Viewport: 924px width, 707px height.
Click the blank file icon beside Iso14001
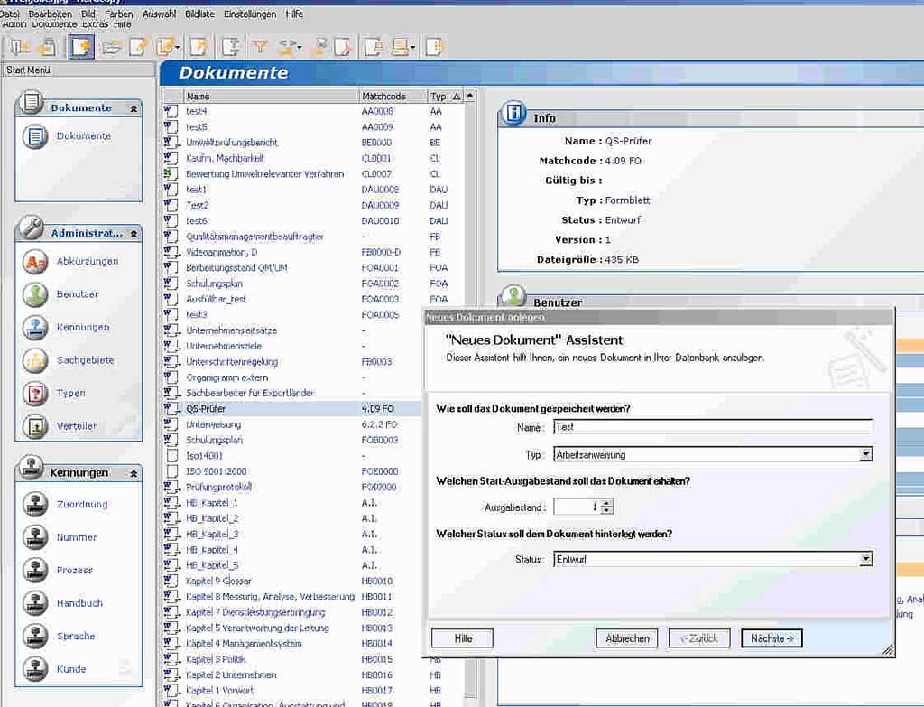coord(172,456)
